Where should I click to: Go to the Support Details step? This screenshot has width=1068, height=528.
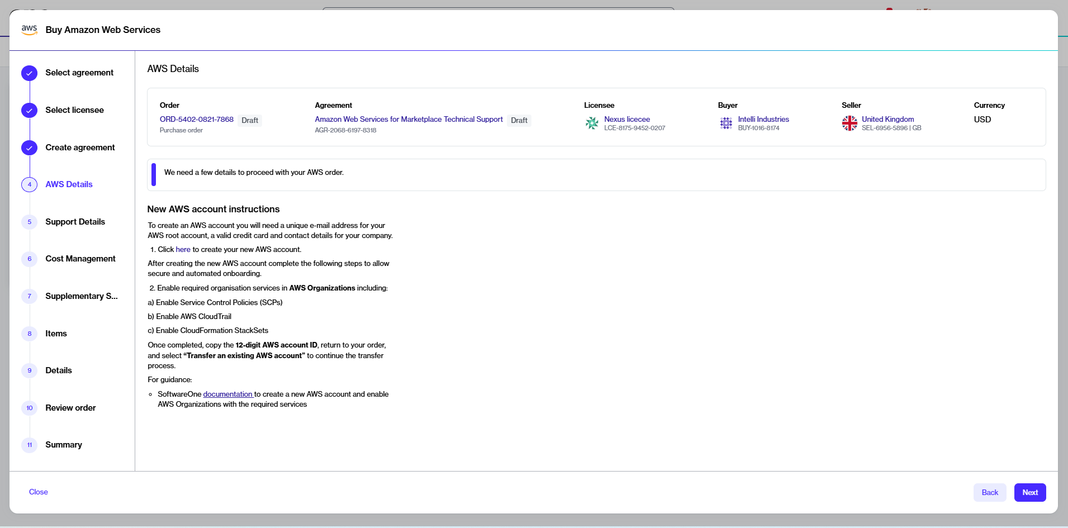tap(75, 222)
